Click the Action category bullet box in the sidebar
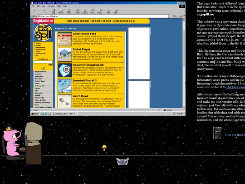Image resolution: width=245 pixels, height=184 pixels. click(x=34, y=43)
